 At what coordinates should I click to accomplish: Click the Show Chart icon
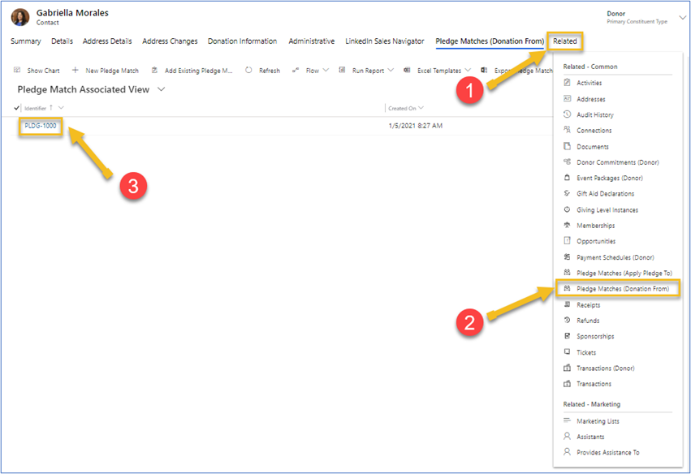17,70
